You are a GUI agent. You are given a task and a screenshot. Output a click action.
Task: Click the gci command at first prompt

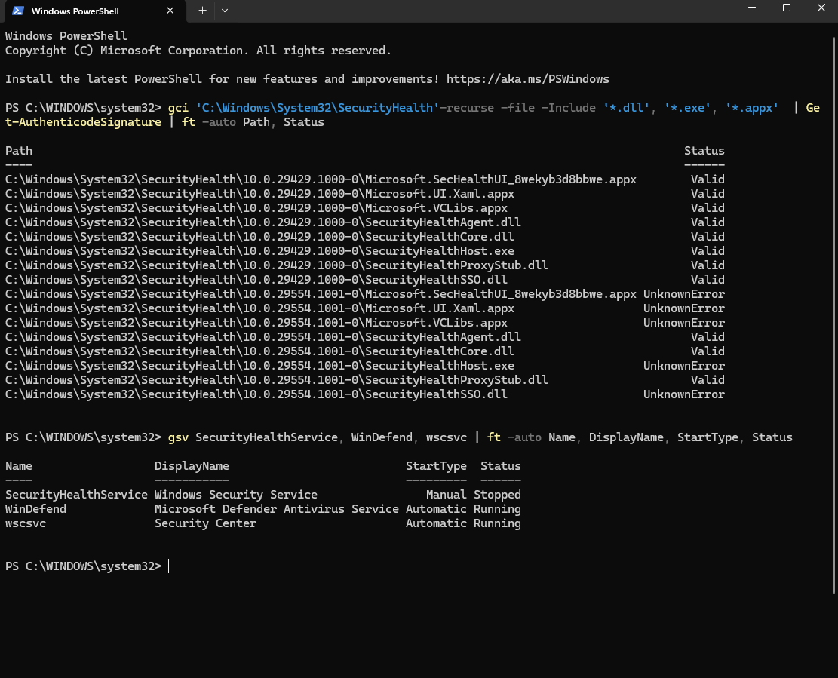click(178, 108)
